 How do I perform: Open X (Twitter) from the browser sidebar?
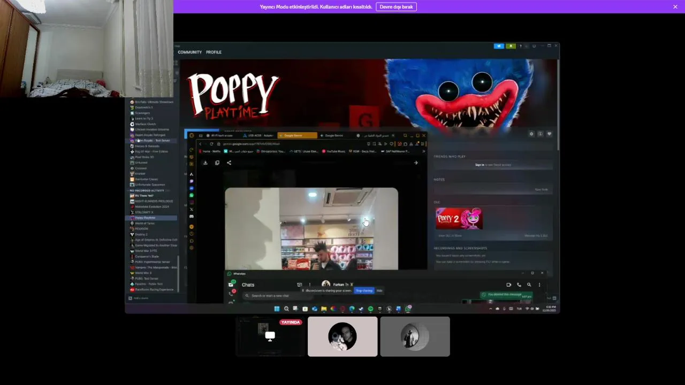pos(192,210)
